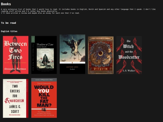Image resolution: width=163 pixels, height=122 pixels.
Task: Click the Books page heading
Action: pos(6,4)
